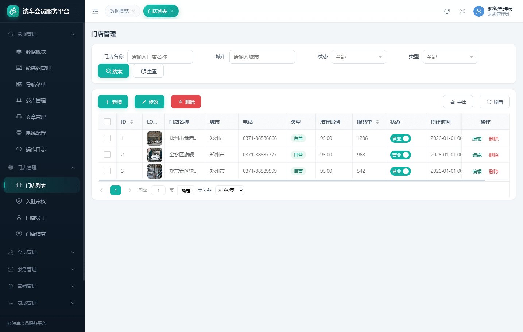Open the 状态 filter dropdown
The height and width of the screenshot is (332, 523).
pyautogui.click(x=359, y=57)
